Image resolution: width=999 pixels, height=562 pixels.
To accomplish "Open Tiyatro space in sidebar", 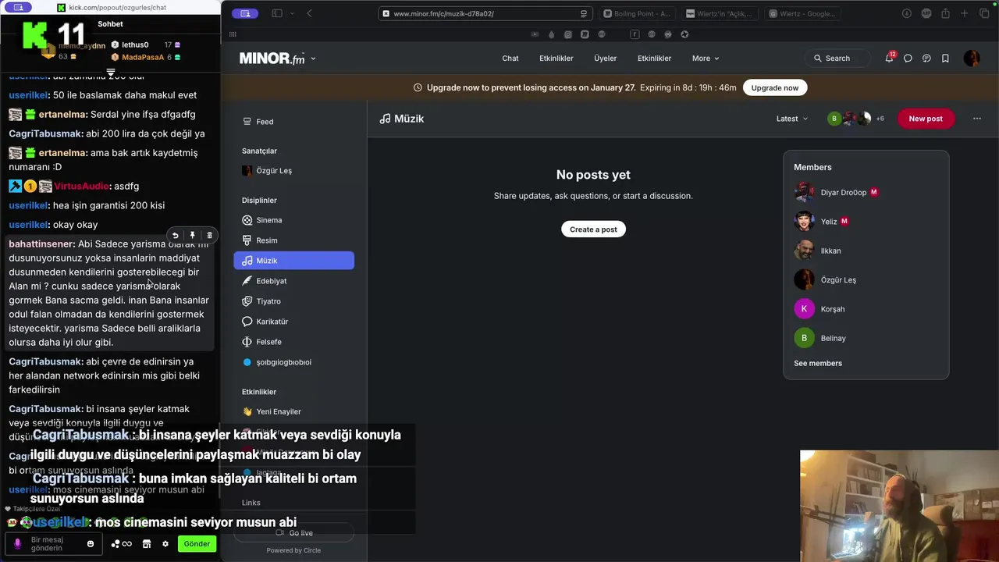I will click(x=293, y=301).
